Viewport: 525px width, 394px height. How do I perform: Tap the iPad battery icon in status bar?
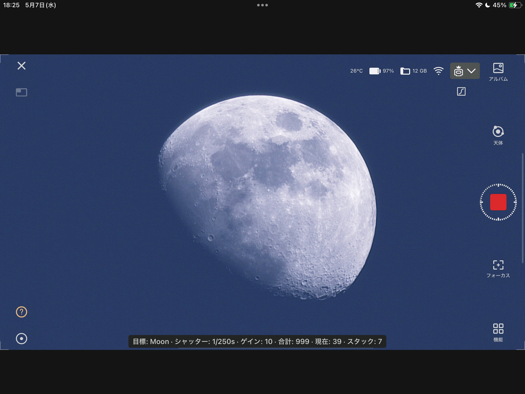point(515,5)
